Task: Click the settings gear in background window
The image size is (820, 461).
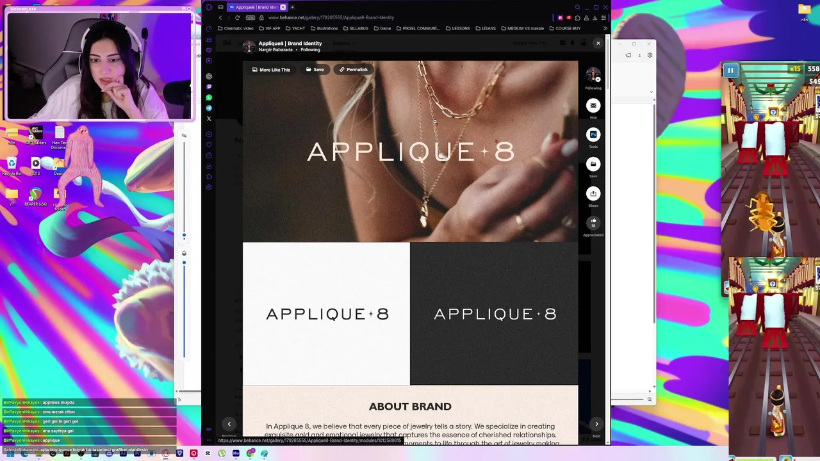Action: click(x=650, y=55)
